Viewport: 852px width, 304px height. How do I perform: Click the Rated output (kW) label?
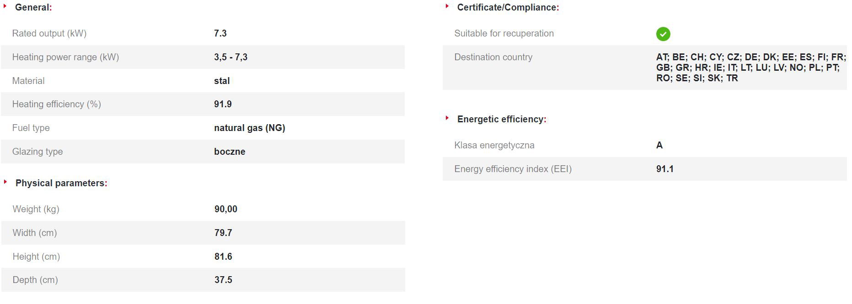[x=49, y=33]
